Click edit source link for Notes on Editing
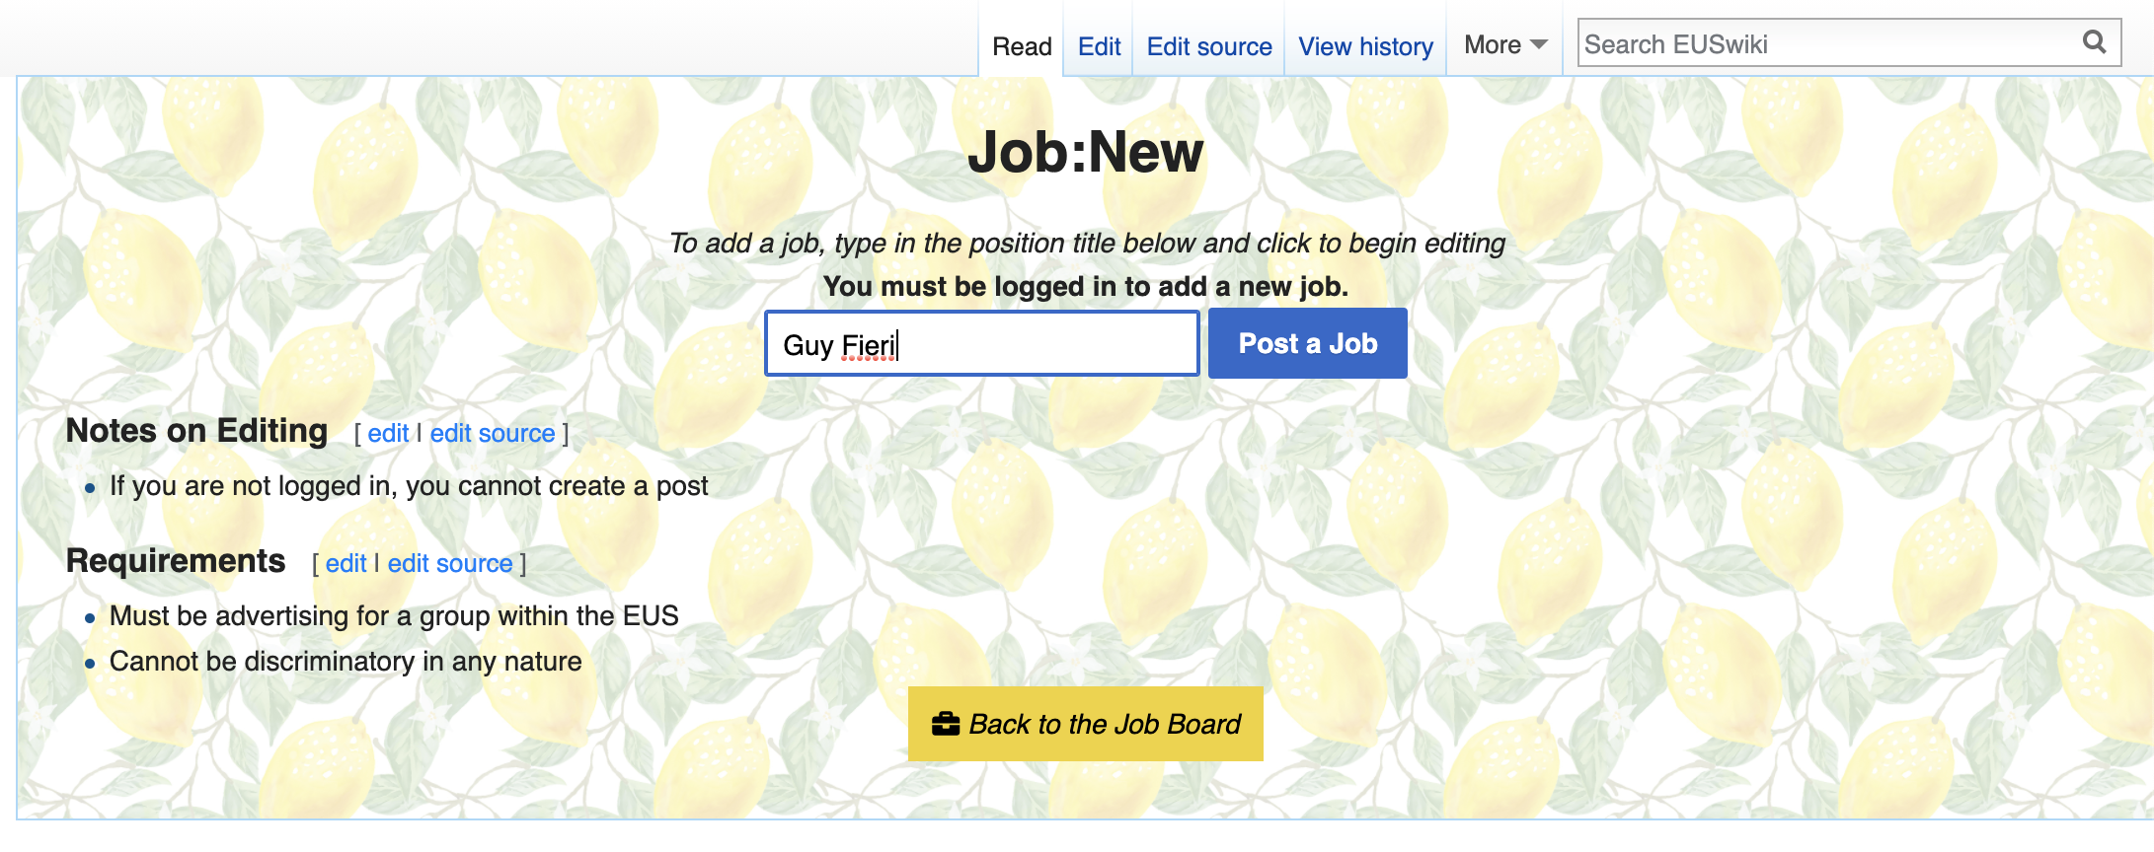The image size is (2154, 852). point(493,433)
